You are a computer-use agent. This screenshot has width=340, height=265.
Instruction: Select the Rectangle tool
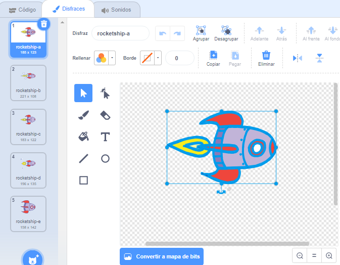point(83,181)
